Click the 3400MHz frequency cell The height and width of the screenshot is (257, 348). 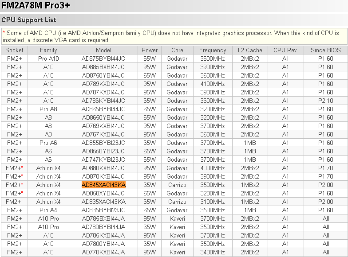(213, 253)
